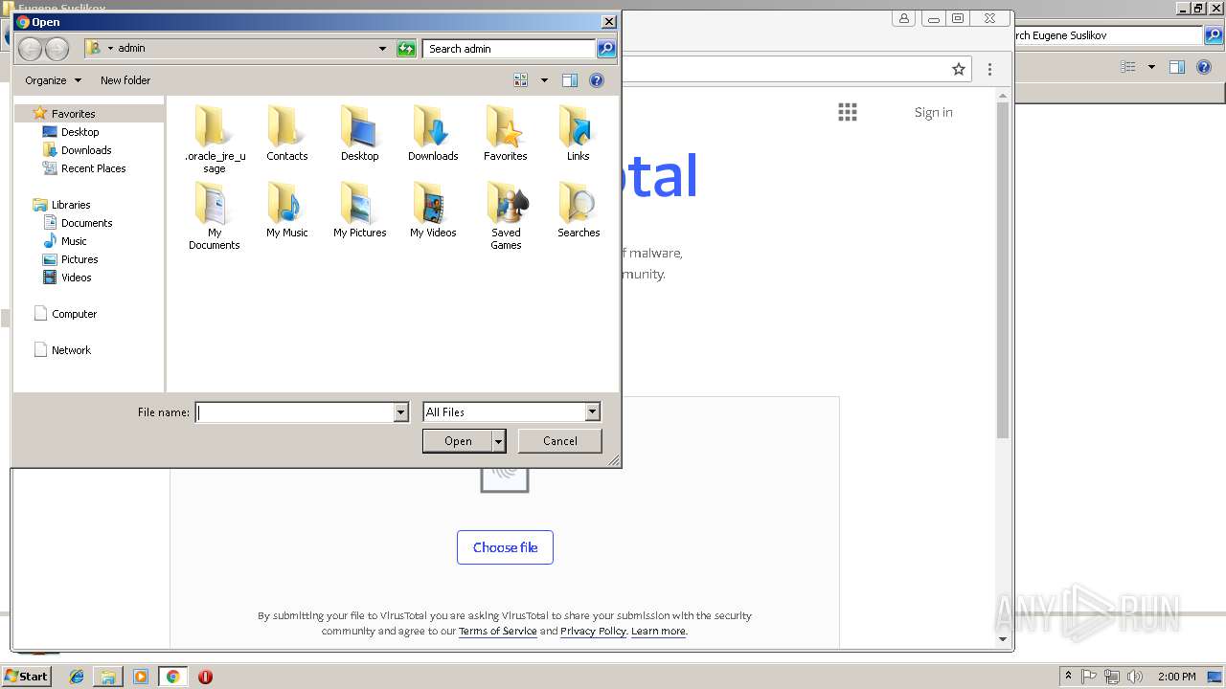Viewport: 1226px width, 689px height.
Task: Click the Chrome page vertical scrollbar
Action: pyautogui.click(x=1003, y=270)
